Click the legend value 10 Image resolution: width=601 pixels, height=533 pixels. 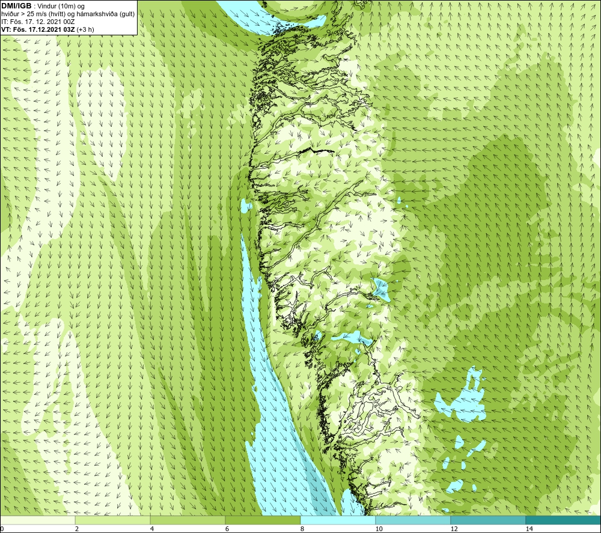(x=379, y=529)
